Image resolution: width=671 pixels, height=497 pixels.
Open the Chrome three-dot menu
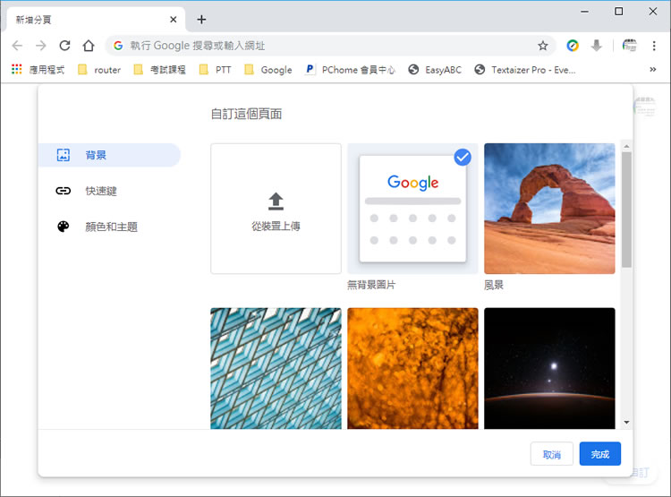654,46
